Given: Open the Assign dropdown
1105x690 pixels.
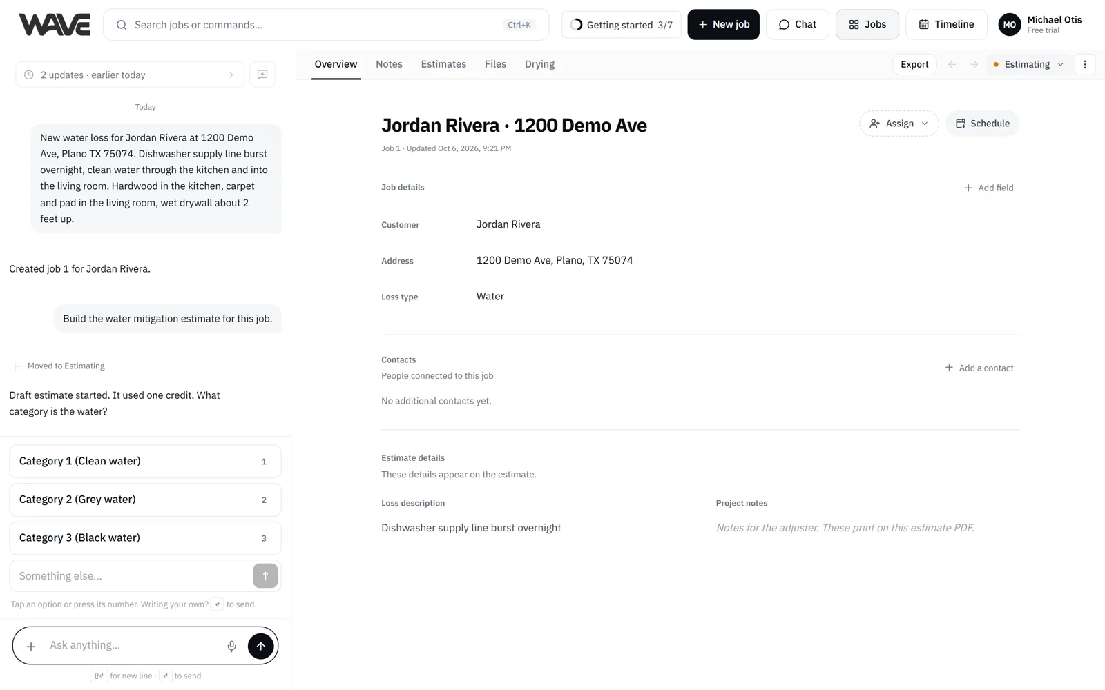Looking at the screenshot, I should point(899,124).
